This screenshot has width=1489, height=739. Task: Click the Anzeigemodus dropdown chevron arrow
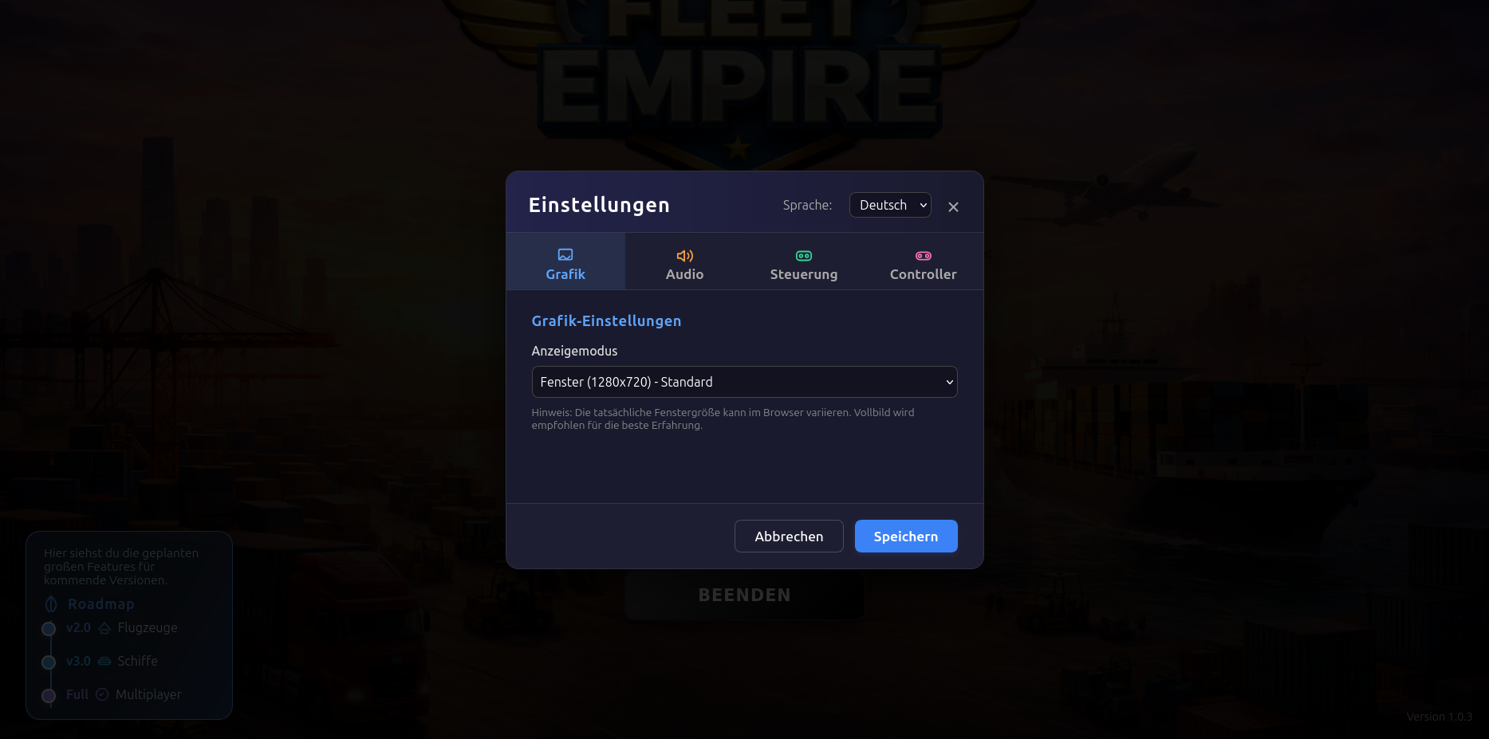(949, 383)
